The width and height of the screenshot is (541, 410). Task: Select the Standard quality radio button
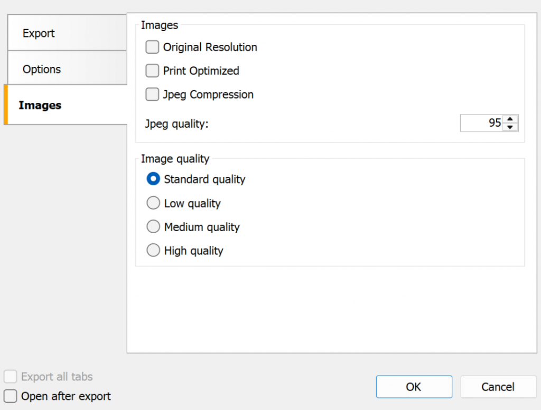click(x=153, y=179)
